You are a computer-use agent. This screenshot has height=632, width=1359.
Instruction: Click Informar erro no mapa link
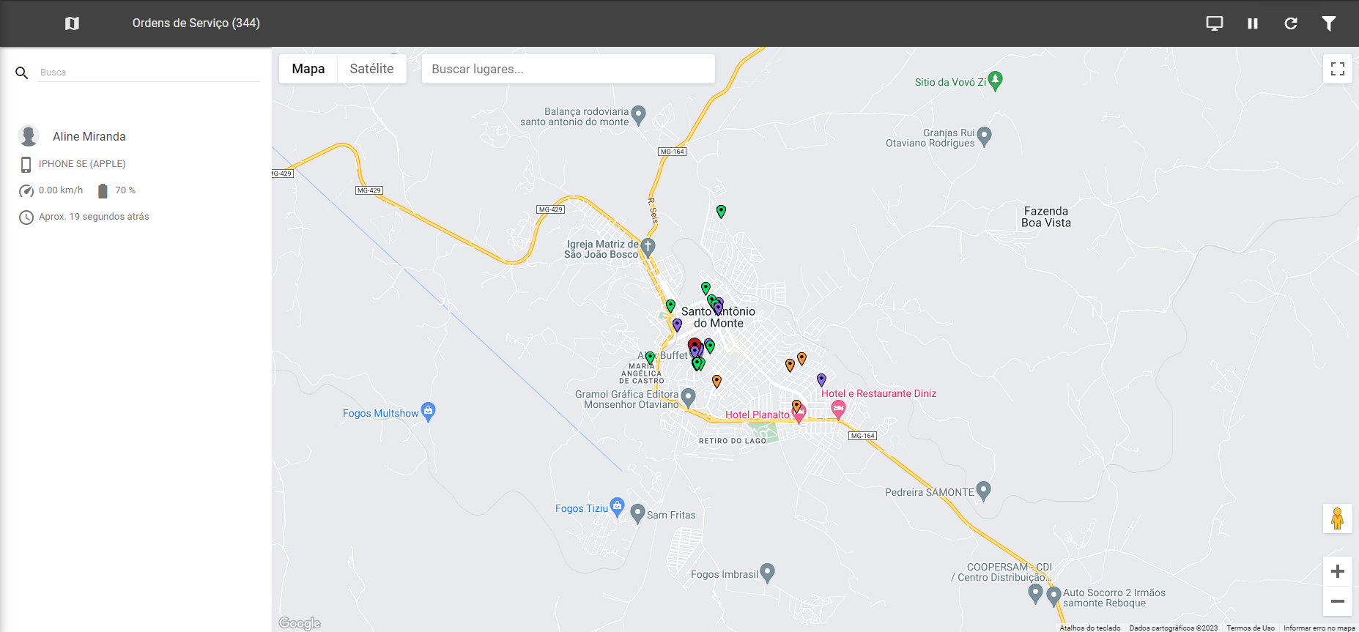(x=1319, y=628)
